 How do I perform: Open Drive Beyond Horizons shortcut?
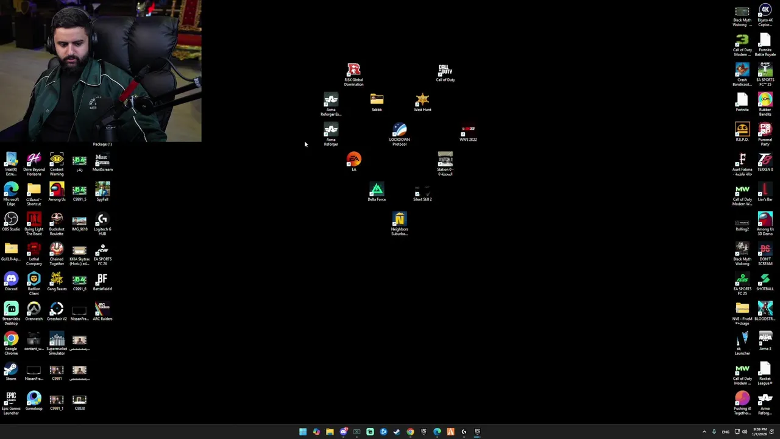[x=34, y=164]
